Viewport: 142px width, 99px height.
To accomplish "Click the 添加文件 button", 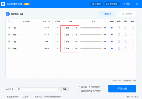I will point(107,14).
